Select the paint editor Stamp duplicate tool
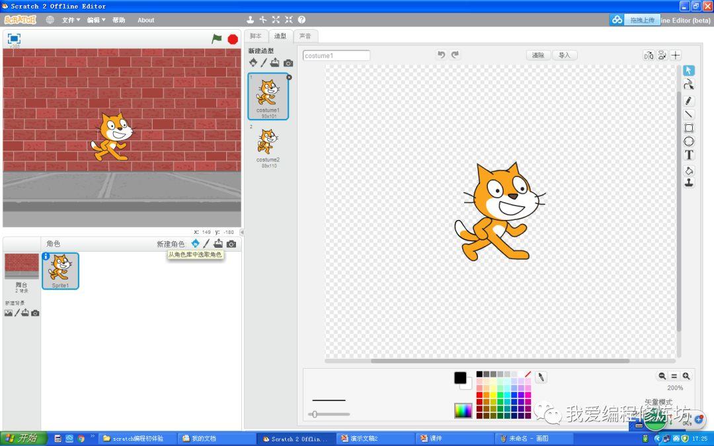The image size is (714, 446). (x=688, y=183)
